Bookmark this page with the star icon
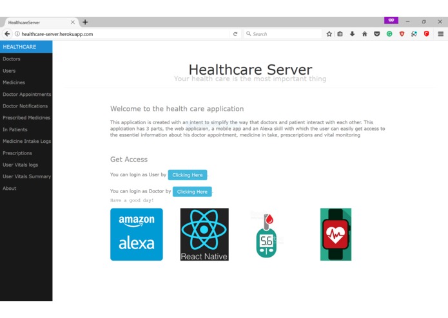 click(329, 34)
